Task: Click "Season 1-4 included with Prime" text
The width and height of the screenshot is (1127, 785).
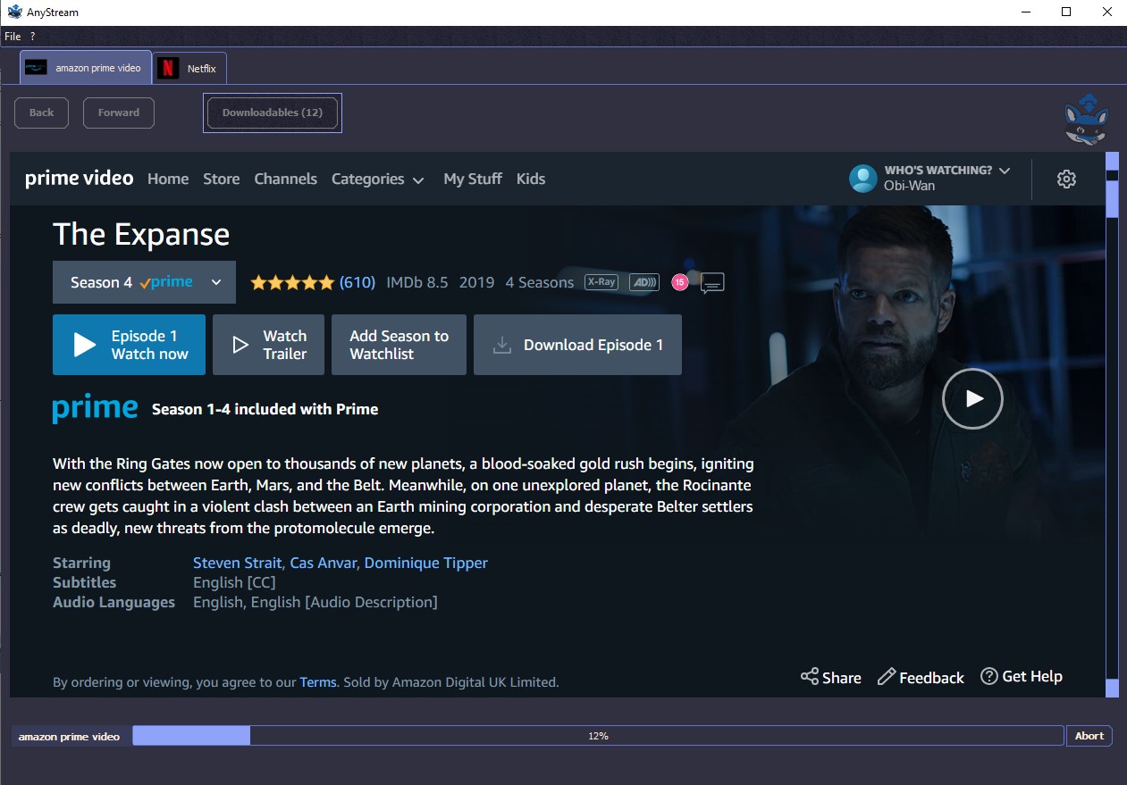Action: coord(265,409)
